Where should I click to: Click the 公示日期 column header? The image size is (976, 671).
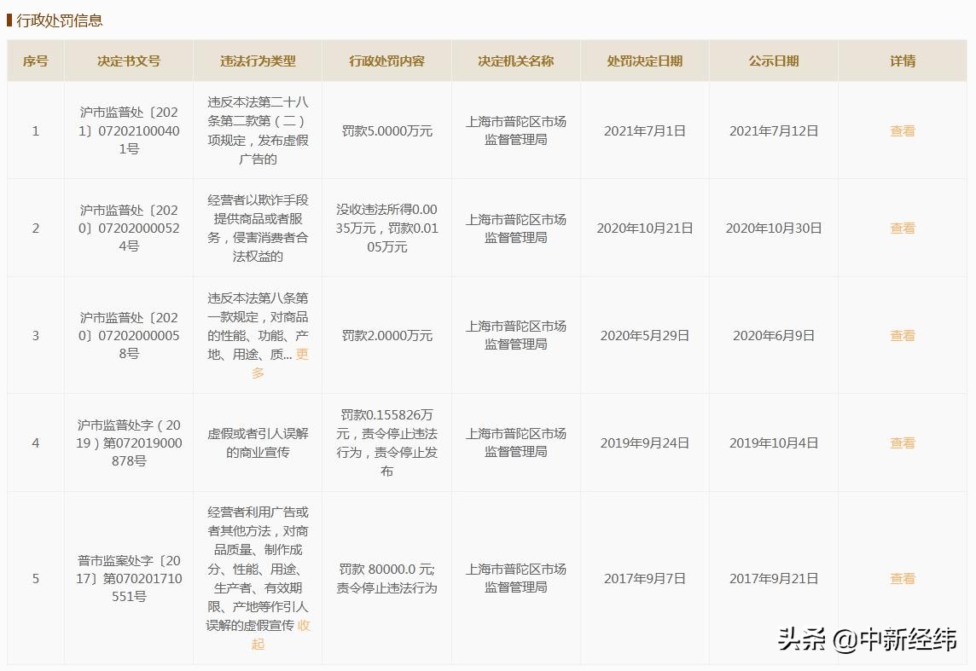(774, 61)
